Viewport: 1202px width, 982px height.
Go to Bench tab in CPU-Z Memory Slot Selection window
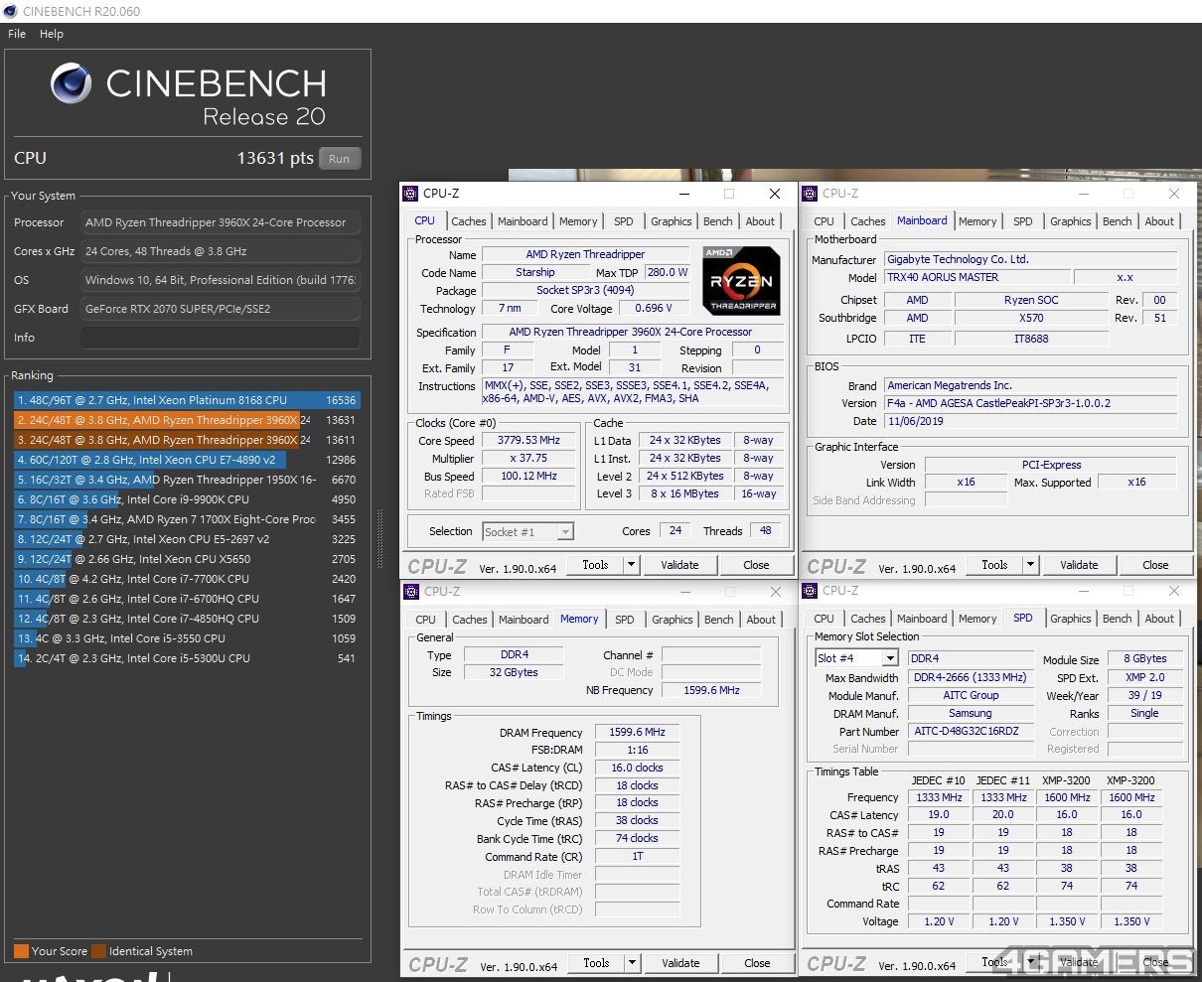(1118, 619)
